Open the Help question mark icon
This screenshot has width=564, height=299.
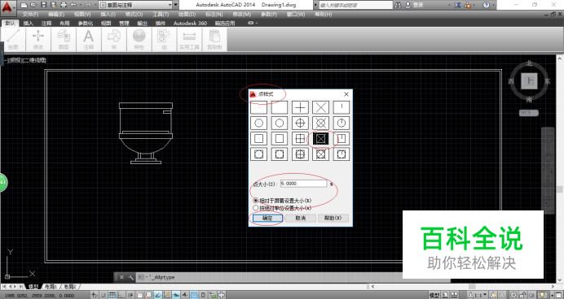point(486,5)
